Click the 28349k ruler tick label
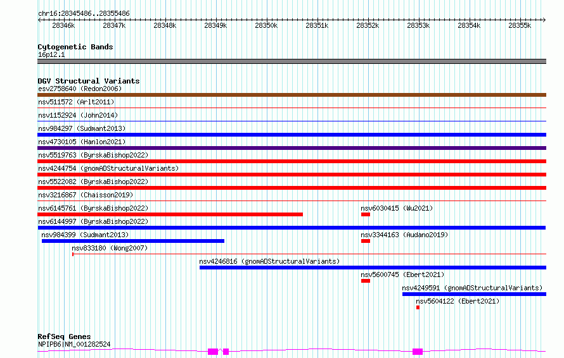The height and width of the screenshot is (358, 564). point(216,25)
